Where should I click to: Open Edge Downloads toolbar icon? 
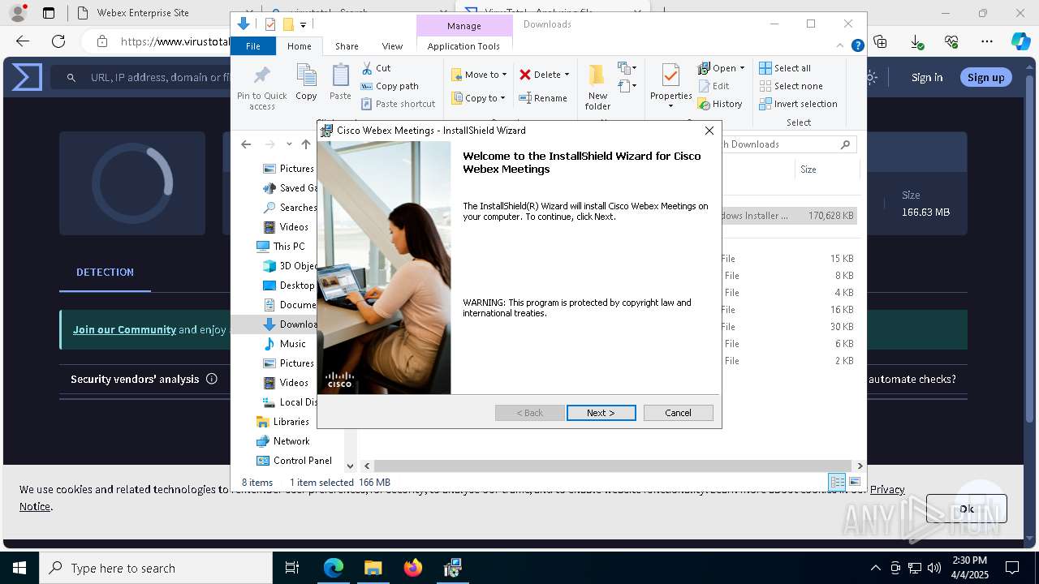click(x=916, y=41)
